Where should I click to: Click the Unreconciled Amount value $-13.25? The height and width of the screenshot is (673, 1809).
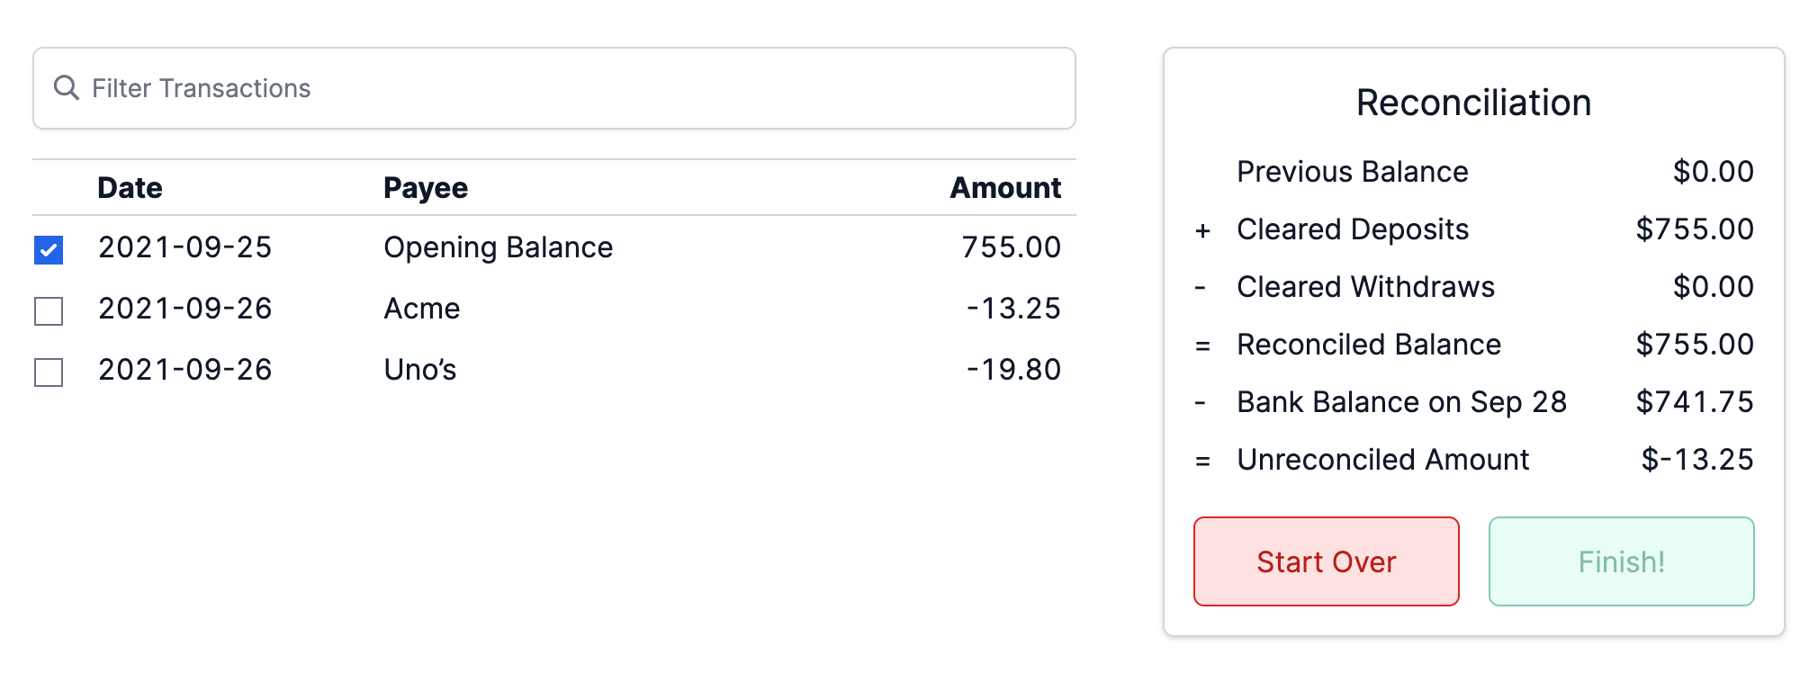click(x=1696, y=460)
